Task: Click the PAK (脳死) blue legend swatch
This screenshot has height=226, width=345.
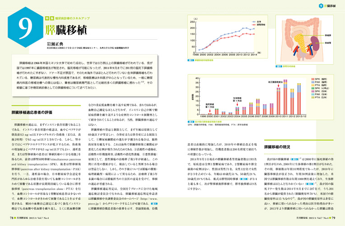Action: [x=312, y=82]
